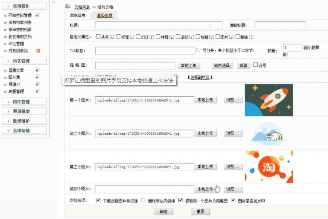Open 等审核的档案 in sidebar
The height and width of the screenshot is (219, 328).
click(x=20, y=29)
